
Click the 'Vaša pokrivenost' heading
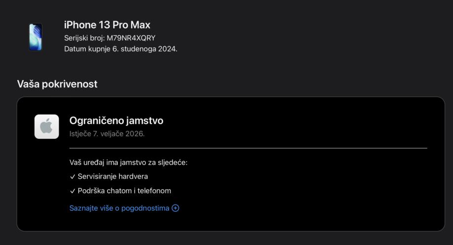pos(57,84)
